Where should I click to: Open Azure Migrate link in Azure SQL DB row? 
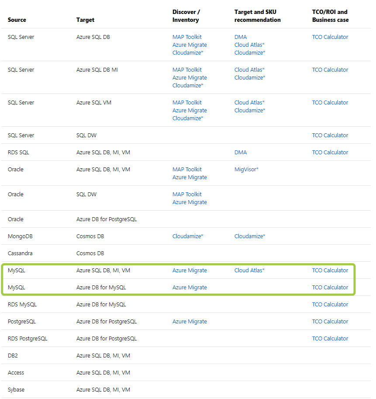click(x=190, y=45)
